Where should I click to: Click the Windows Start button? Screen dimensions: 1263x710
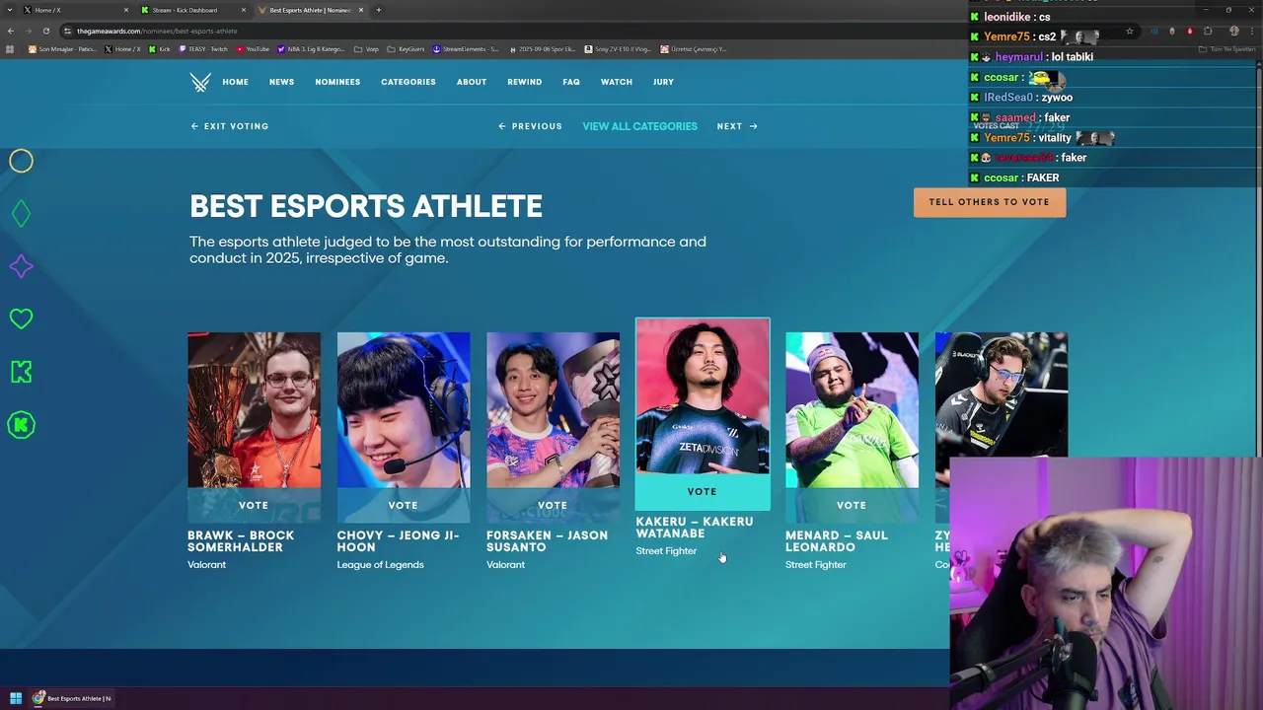point(16,698)
